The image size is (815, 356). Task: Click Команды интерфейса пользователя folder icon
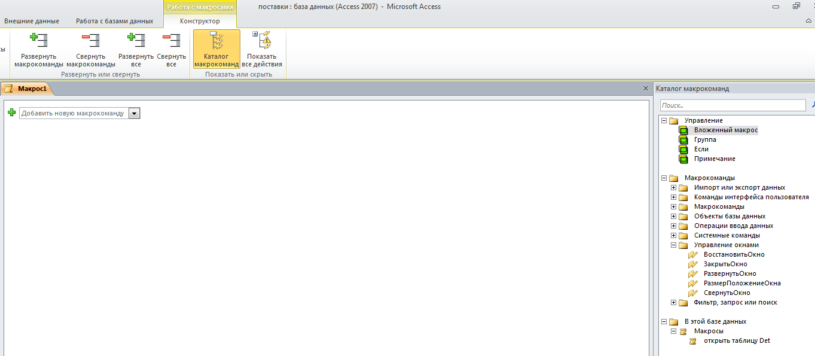click(683, 197)
